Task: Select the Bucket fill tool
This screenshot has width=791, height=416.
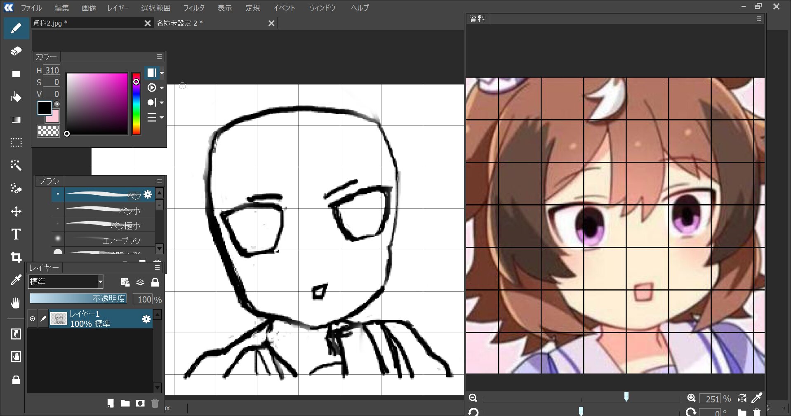Action: (x=16, y=97)
